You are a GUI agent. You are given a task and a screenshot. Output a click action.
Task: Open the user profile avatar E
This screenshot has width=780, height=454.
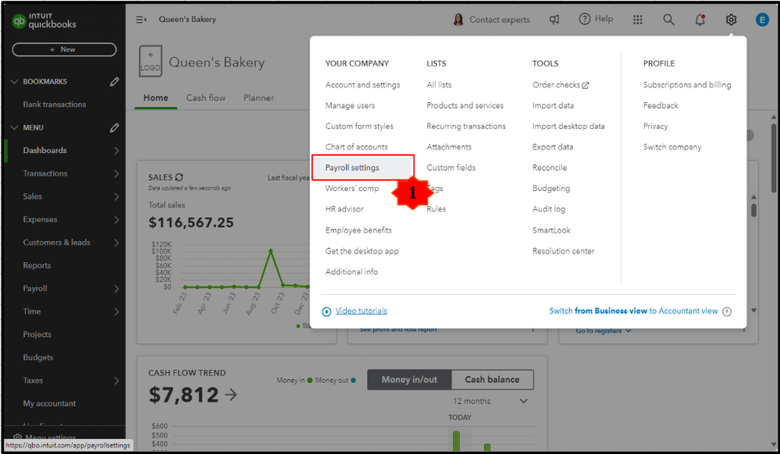(762, 20)
